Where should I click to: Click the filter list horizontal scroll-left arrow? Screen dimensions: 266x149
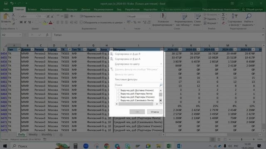pyautogui.click(x=117, y=104)
